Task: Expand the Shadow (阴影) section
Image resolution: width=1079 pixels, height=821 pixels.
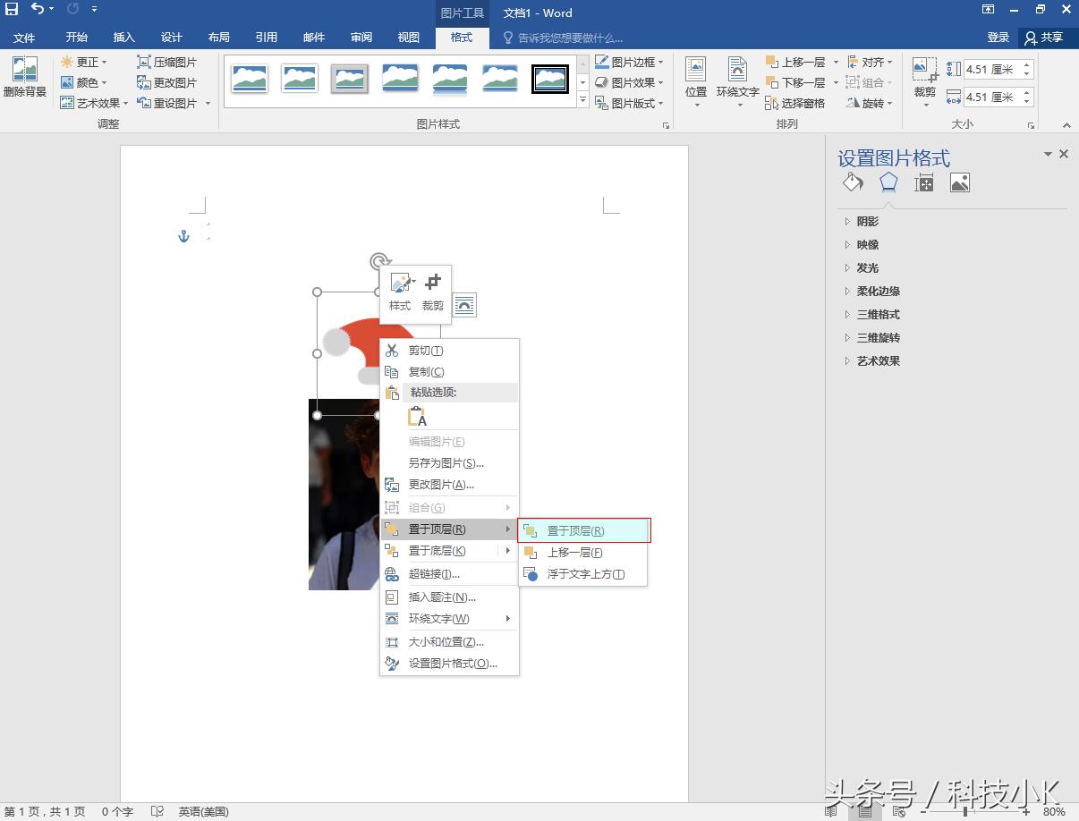Action: point(867,222)
